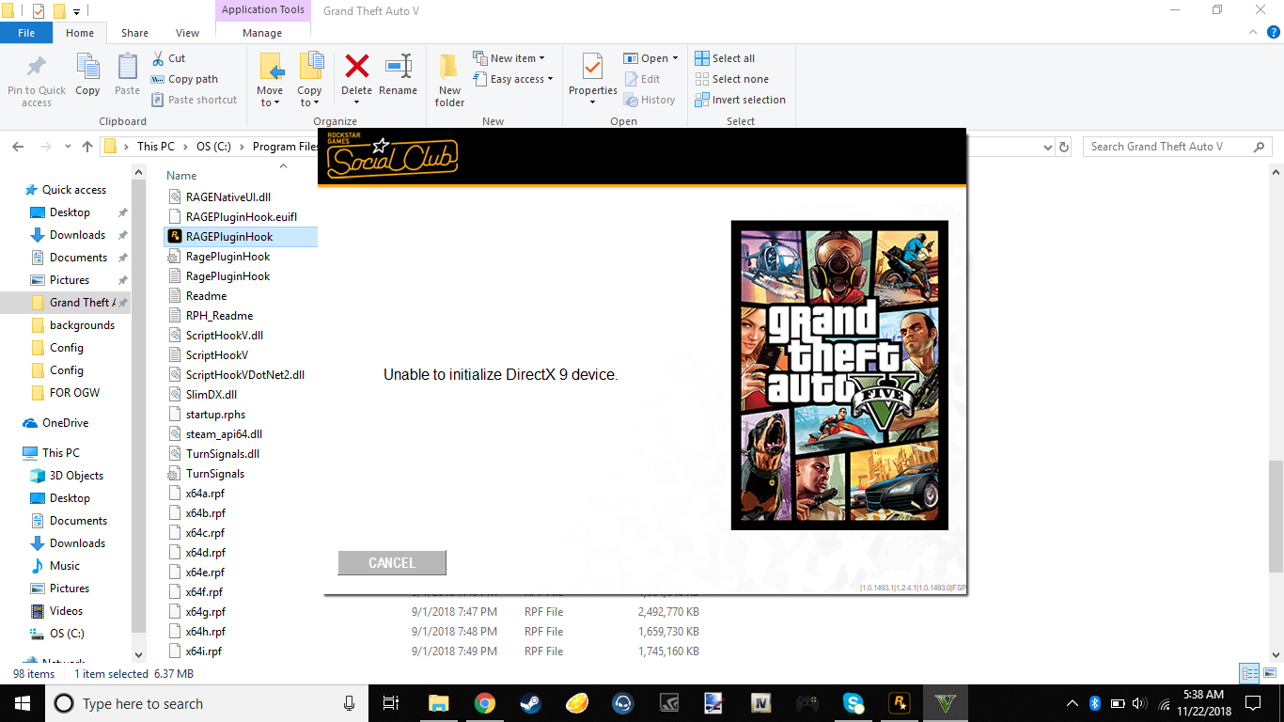Go up one folder level with Up arrow
The height and width of the screenshot is (722, 1284).
coord(87,147)
